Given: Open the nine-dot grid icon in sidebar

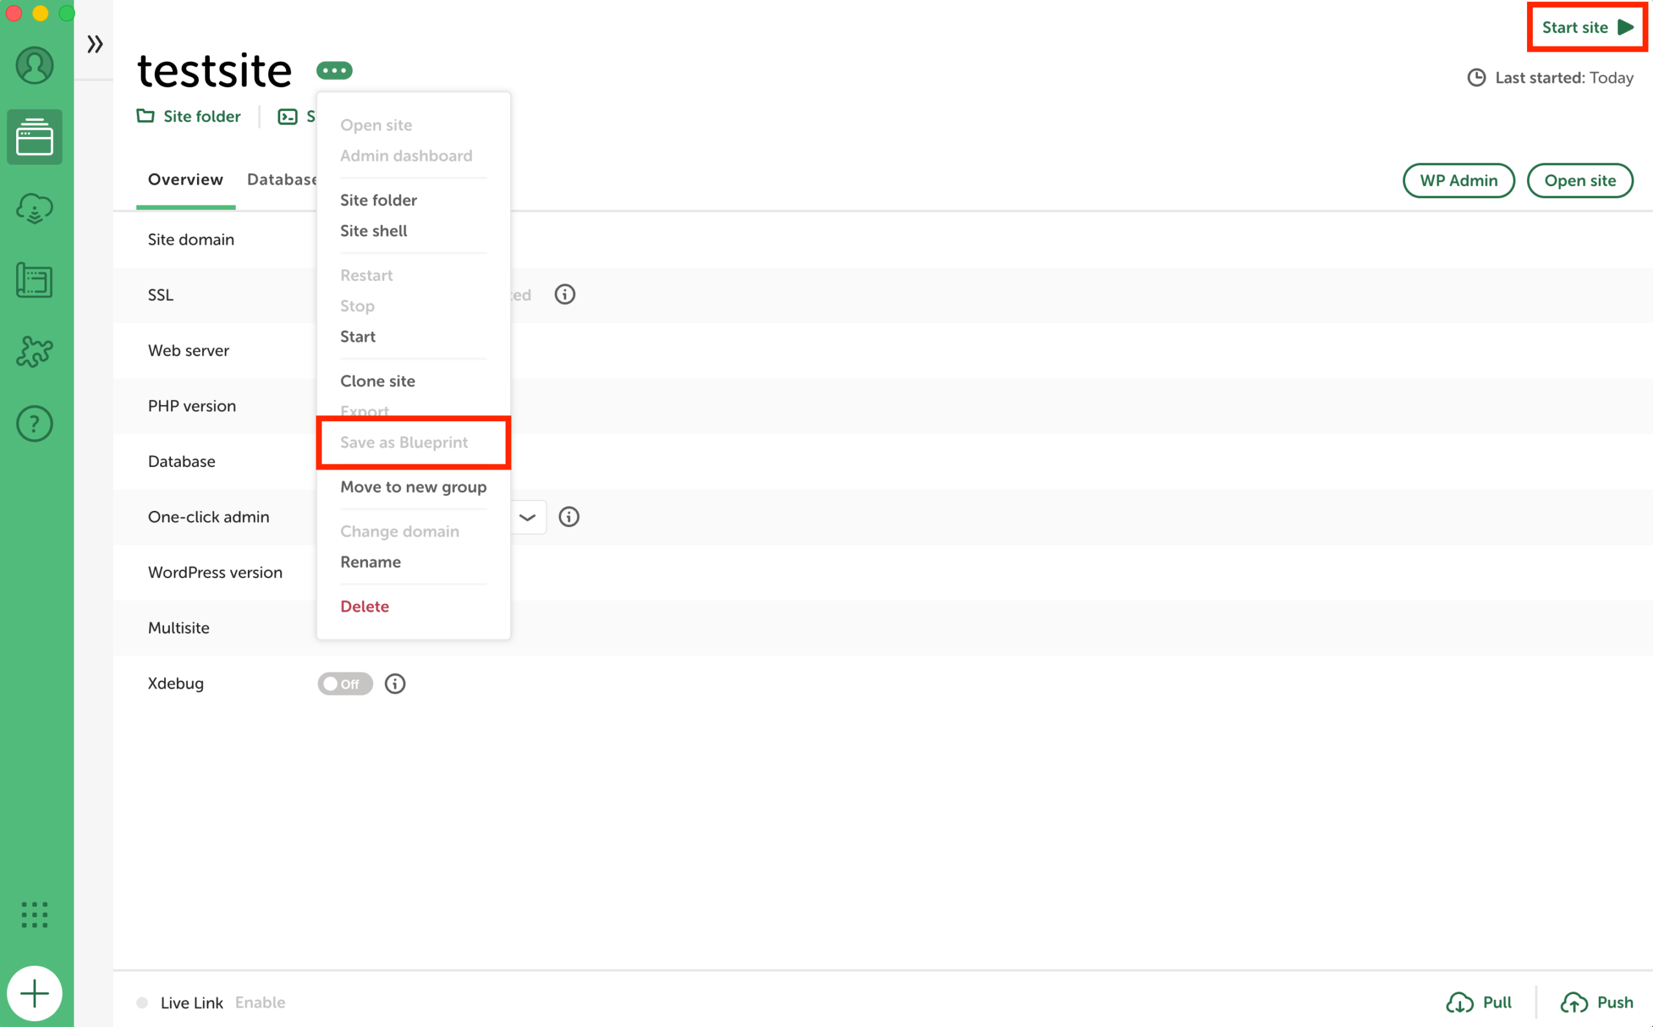Looking at the screenshot, I should point(35,915).
